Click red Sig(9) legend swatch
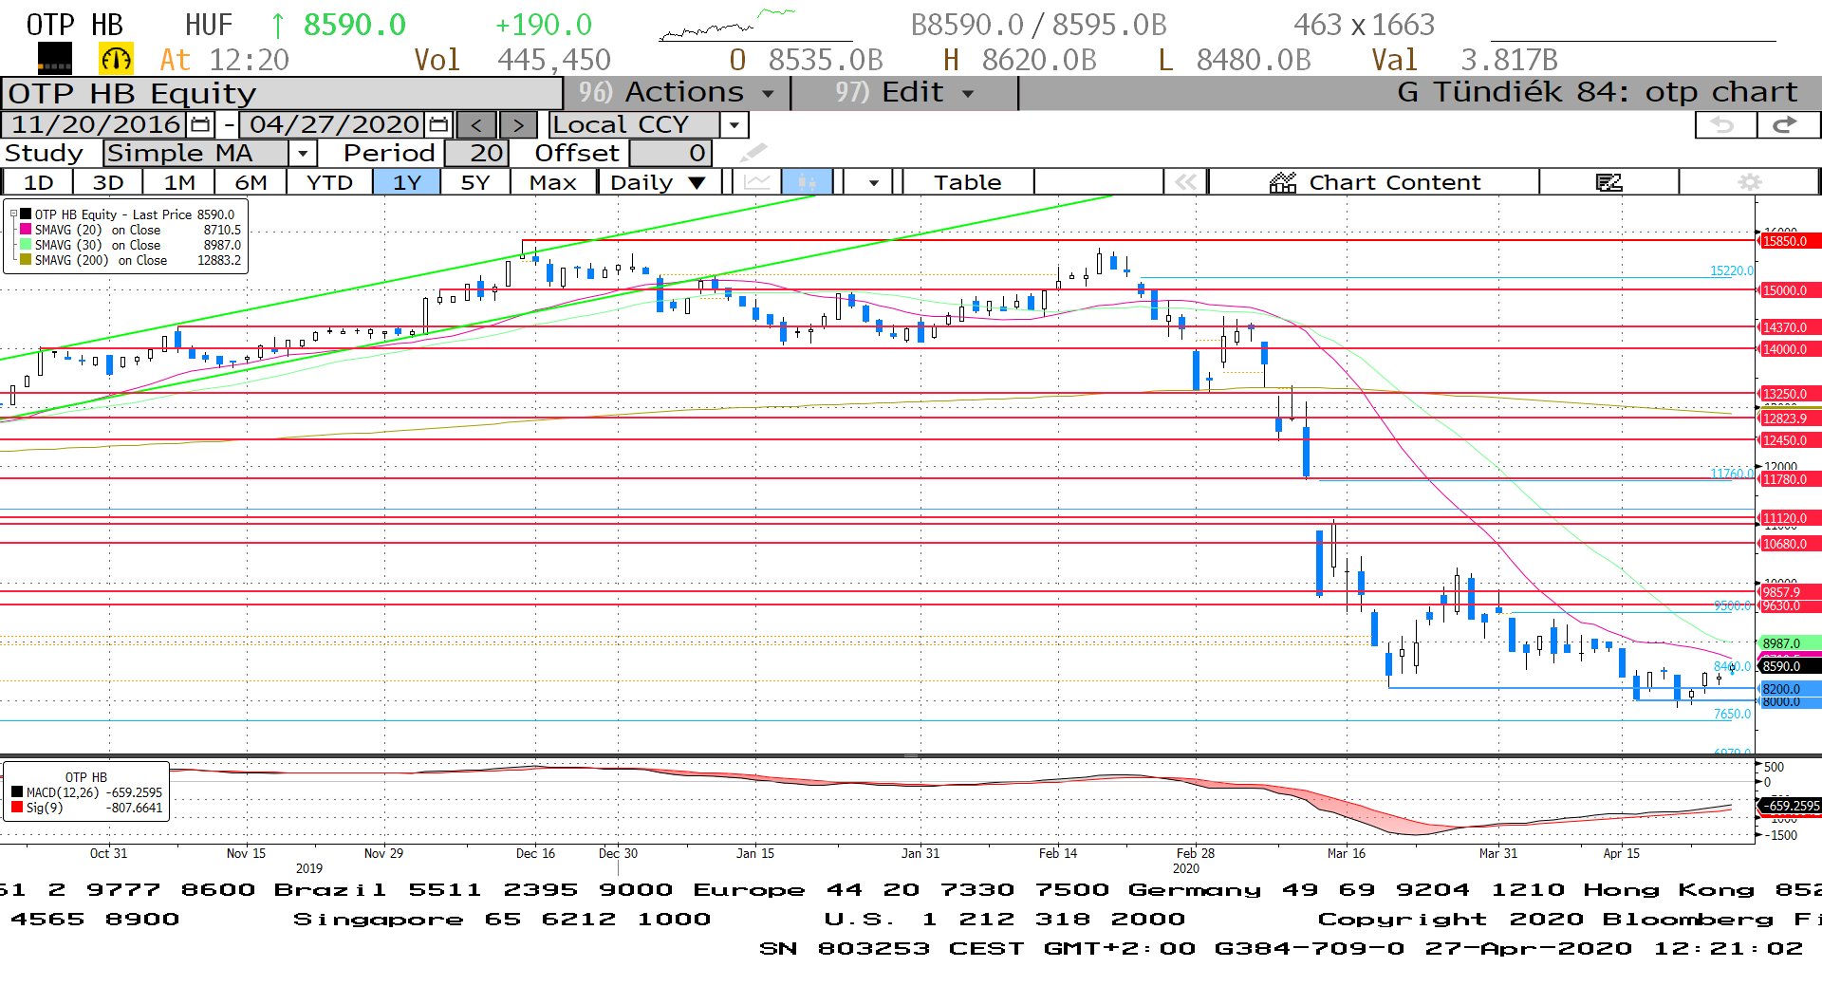Screen dimensions: 1822x986 pos(17,808)
